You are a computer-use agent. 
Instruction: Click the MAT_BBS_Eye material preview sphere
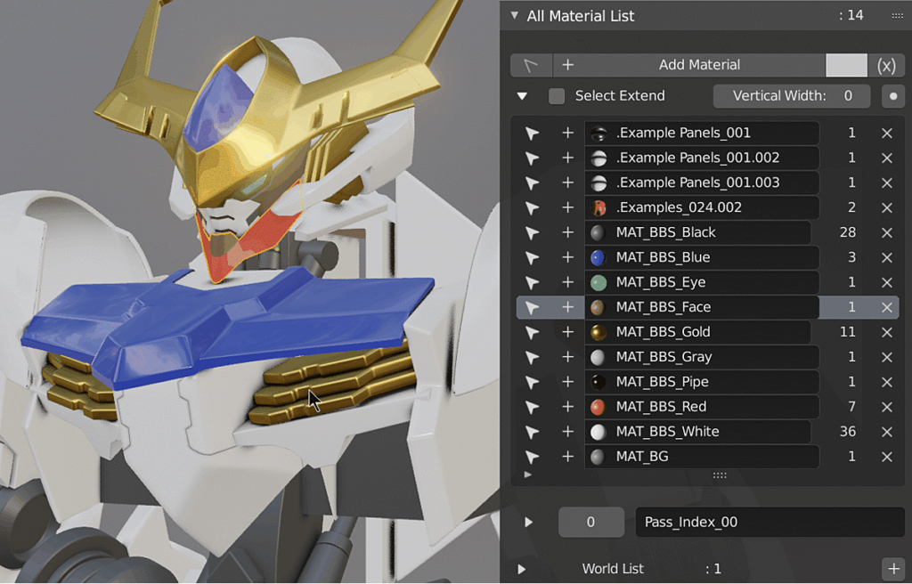(598, 282)
